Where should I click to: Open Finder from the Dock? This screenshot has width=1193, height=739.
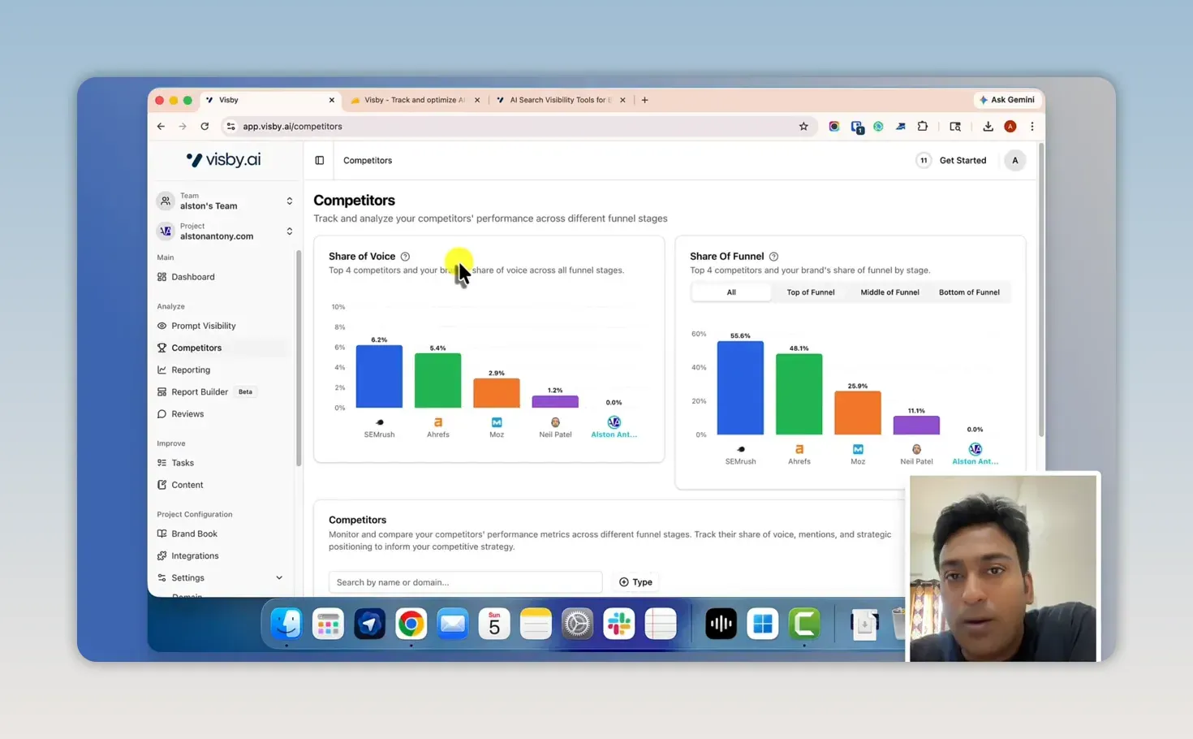tap(286, 624)
